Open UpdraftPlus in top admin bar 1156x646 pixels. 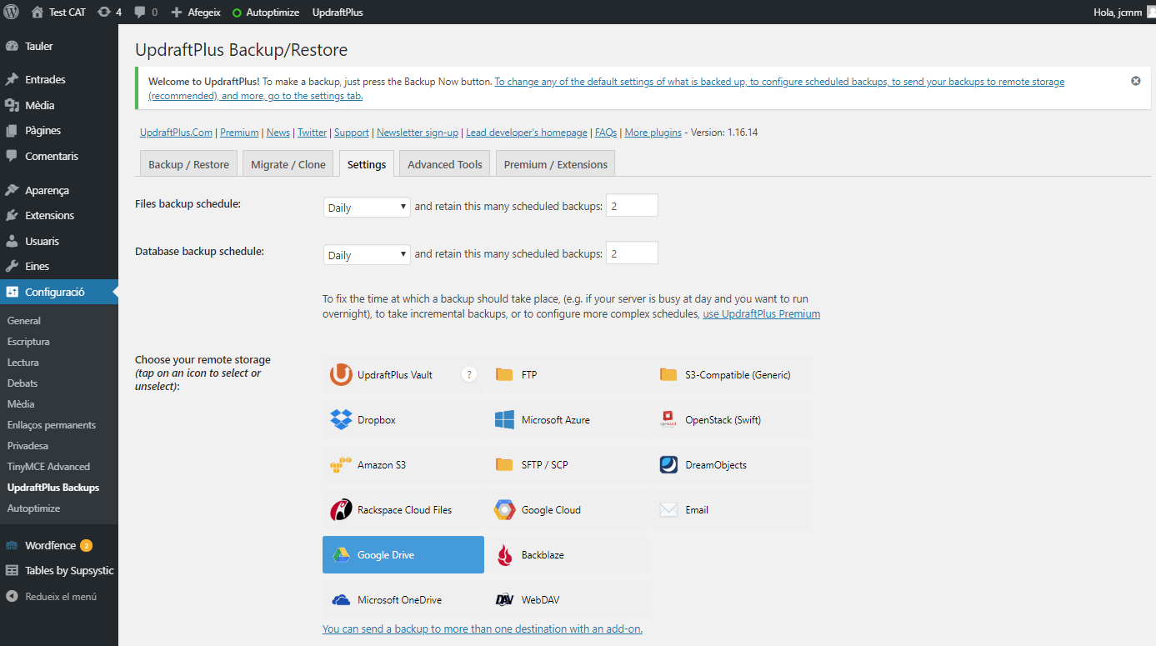338,13
